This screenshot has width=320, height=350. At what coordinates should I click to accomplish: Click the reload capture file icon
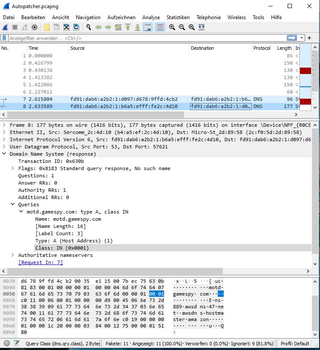pos(76,27)
